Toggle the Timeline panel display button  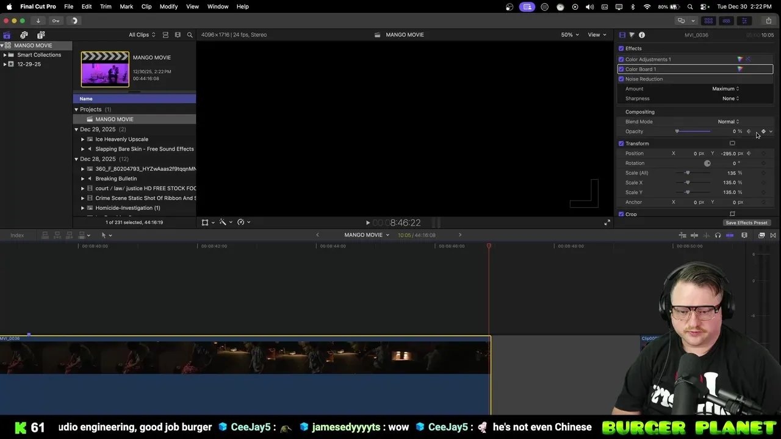pyautogui.click(x=726, y=21)
